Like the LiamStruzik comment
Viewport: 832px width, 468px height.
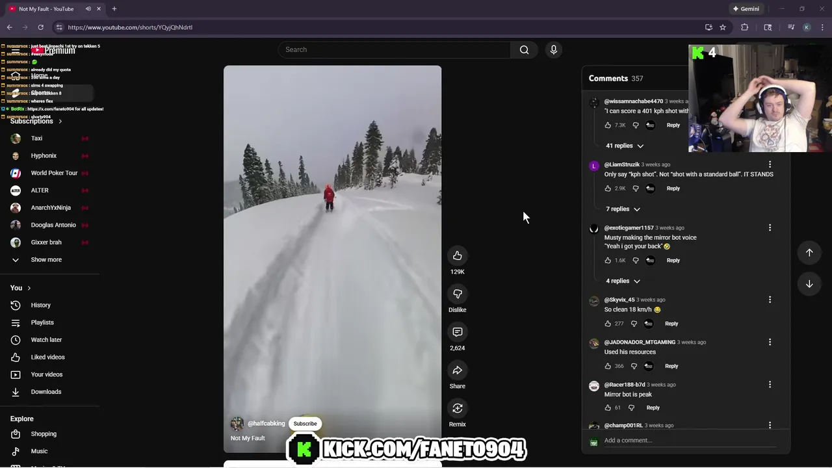(x=608, y=188)
